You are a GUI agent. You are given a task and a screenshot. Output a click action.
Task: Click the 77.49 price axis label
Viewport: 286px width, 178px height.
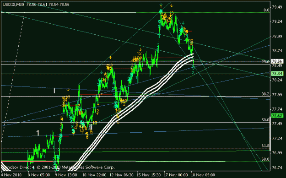click(x=277, y=124)
